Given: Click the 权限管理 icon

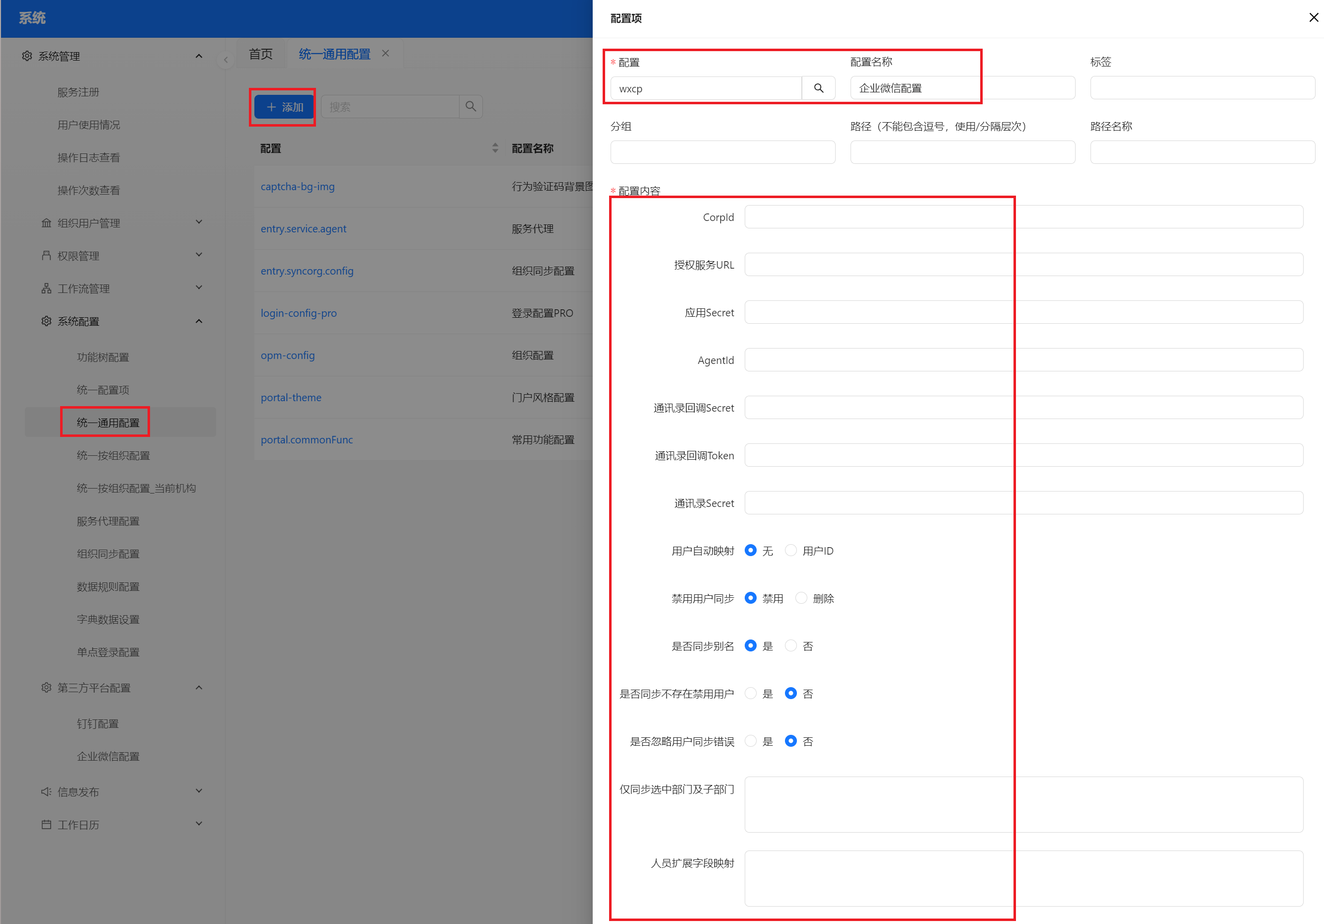Looking at the screenshot, I should point(46,255).
